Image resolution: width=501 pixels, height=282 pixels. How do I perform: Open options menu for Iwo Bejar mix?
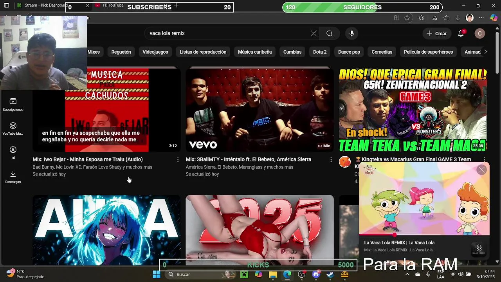(x=178, y=160)
